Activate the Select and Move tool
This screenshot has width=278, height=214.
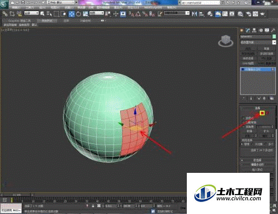[x=72, y=14]
